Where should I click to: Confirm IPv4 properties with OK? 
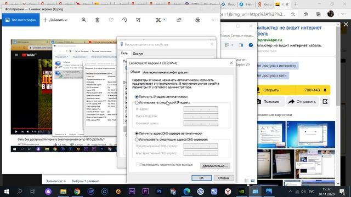(x=201, y=178)
